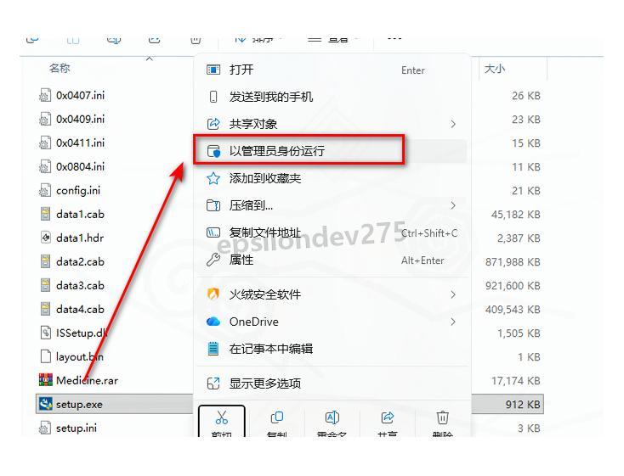The width and height of the screenshot is (624, 476).
Task: Click the 871,988 KB size cell
Action: click(513, 262)
